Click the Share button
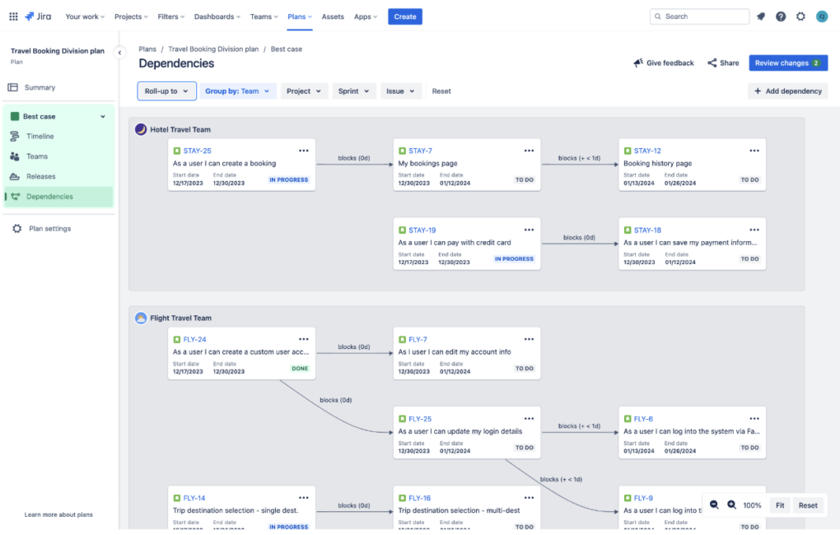 click(723, 63)
